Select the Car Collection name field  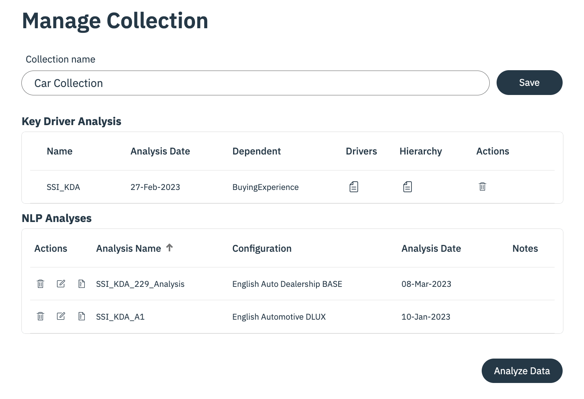tap(255, 83)
